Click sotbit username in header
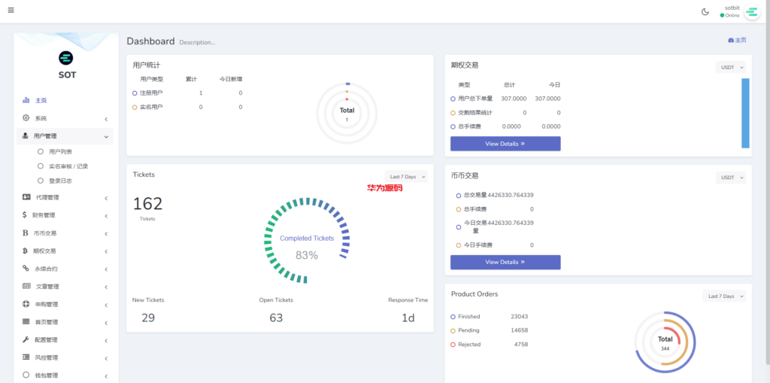The image size is (770, 383). pyautogui.click(x=732, y=8)
